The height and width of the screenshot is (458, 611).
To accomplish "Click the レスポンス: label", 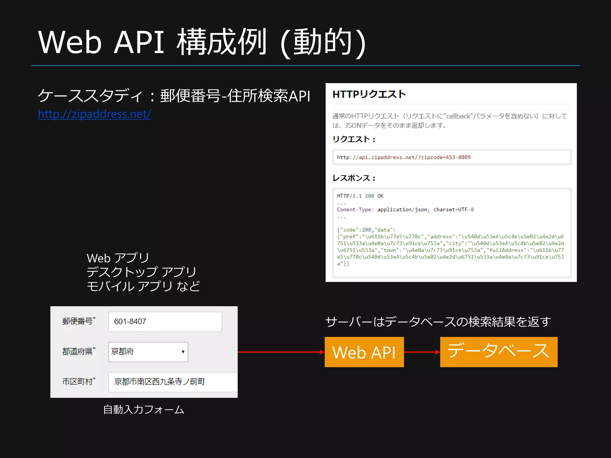I will tap(354, 178).
